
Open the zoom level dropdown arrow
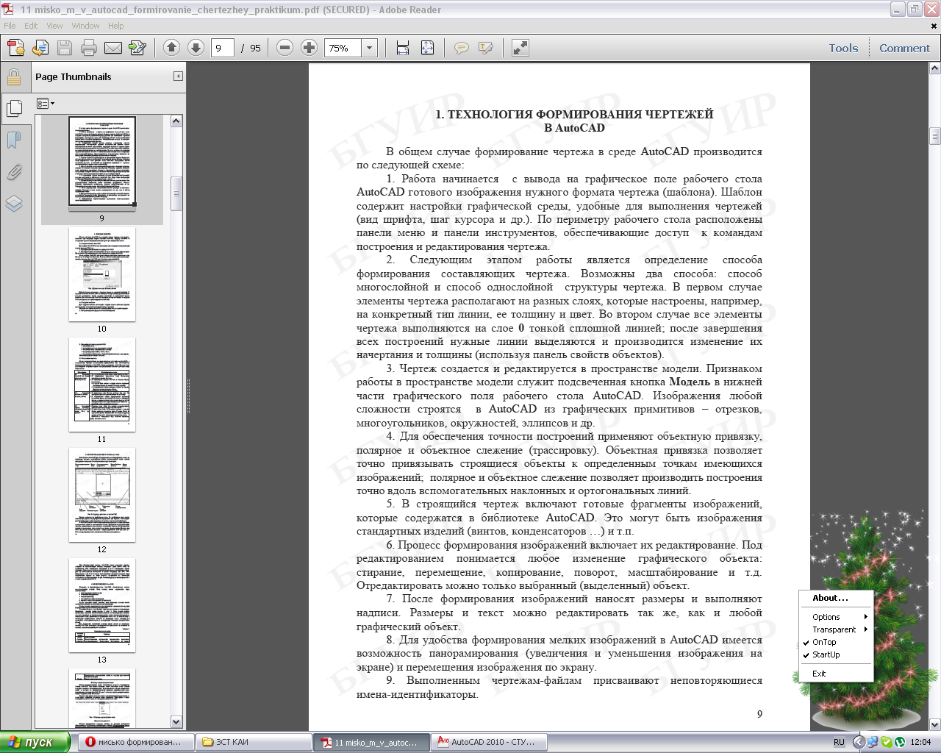pyautogui.click(x=370, y=49)
